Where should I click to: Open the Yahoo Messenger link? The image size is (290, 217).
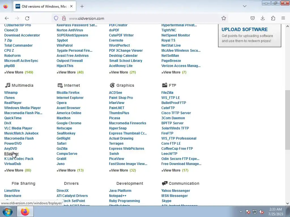[176, 191]
